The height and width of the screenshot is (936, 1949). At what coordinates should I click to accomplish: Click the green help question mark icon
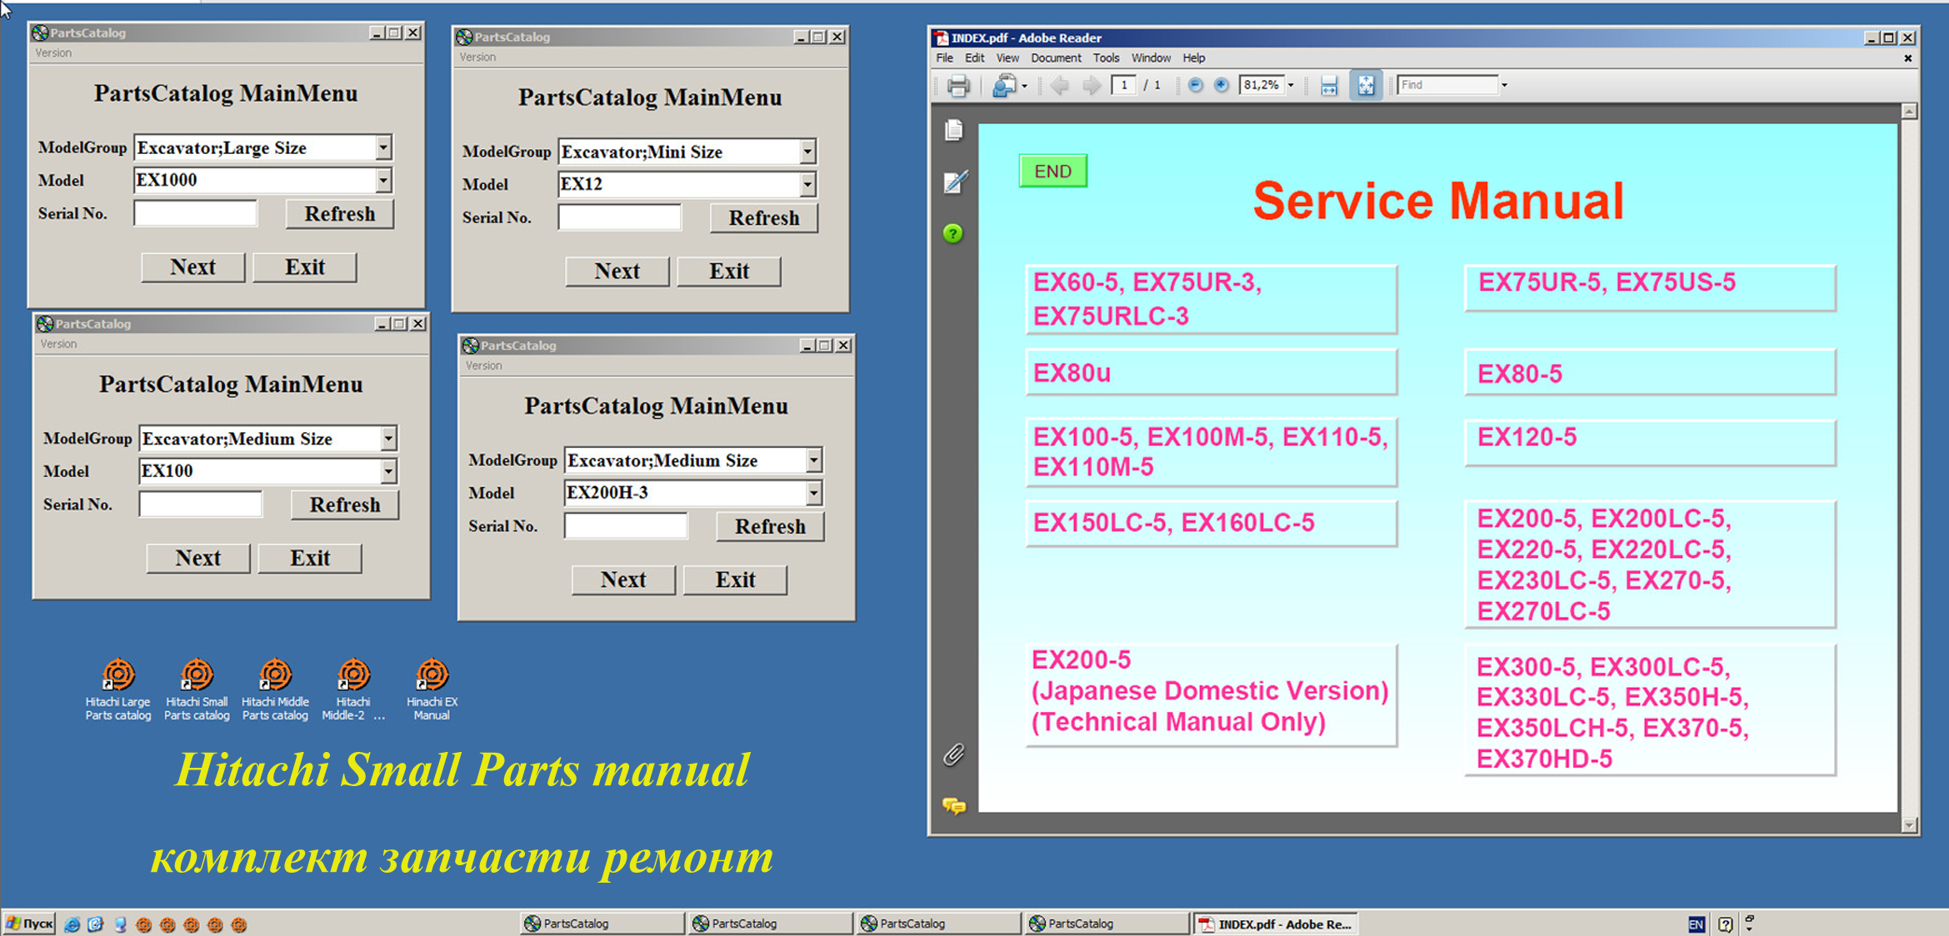[x=953, y=234]
